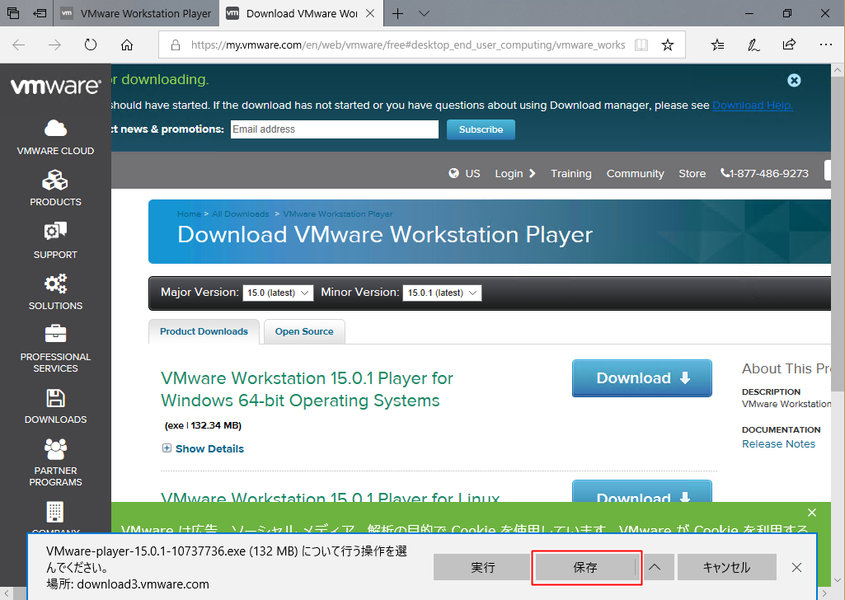845x600 pixels.
Task: Expand Show Details for Windows player
Action: pyautogui.click(x=203, y=448)
